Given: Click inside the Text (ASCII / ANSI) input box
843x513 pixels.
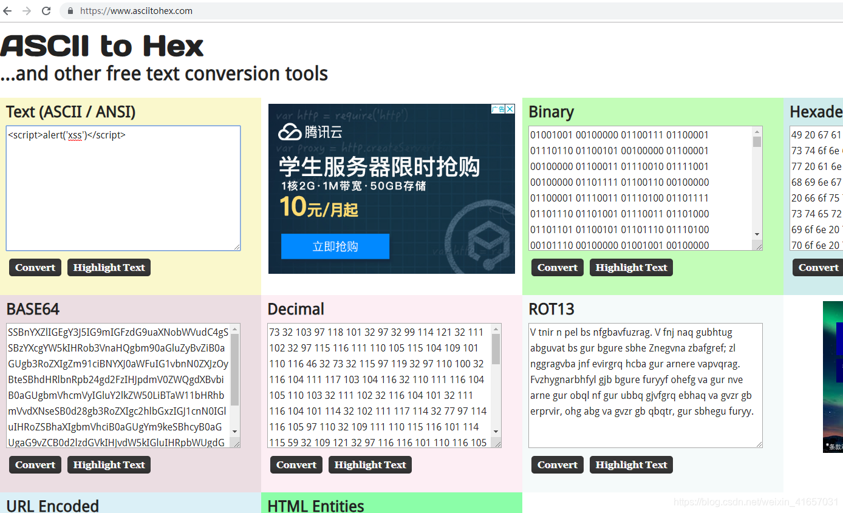Looking at the screenshot, I should (x=123, y=188).
